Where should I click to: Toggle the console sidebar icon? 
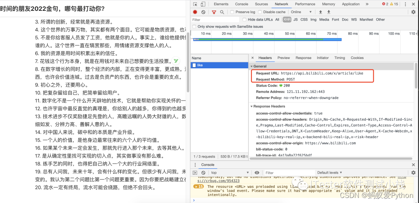coord(195,173)
